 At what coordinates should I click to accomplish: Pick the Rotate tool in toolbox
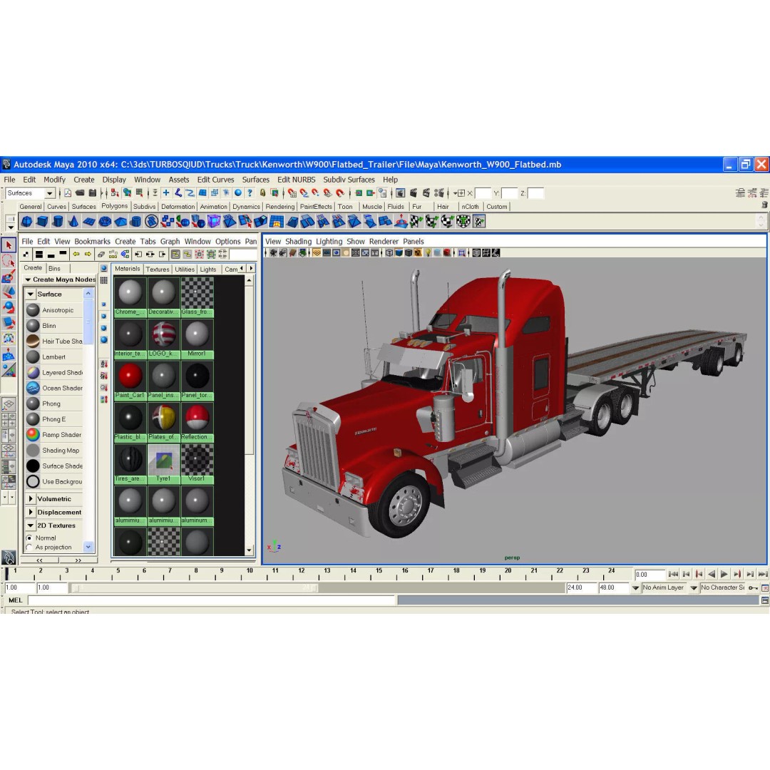tap(9, 307)
